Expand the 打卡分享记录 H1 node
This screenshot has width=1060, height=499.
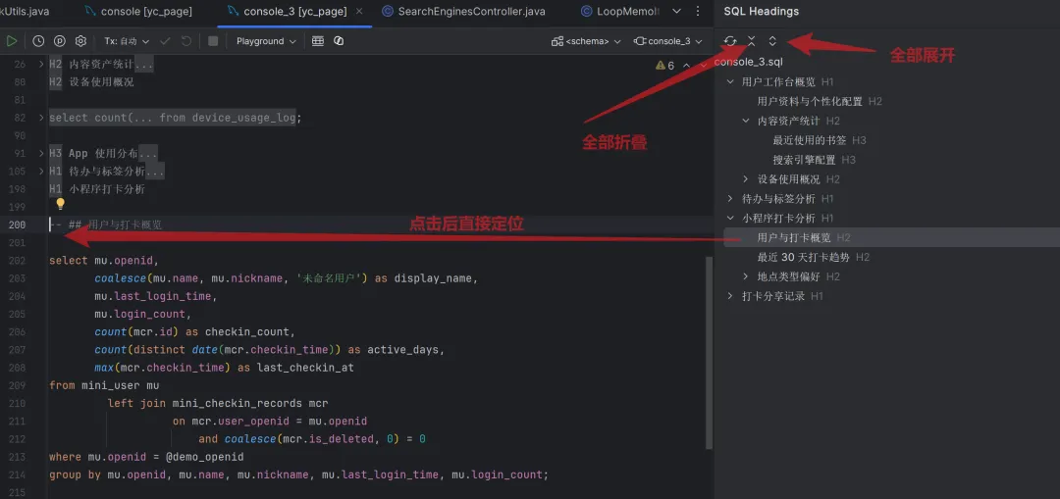730,296
